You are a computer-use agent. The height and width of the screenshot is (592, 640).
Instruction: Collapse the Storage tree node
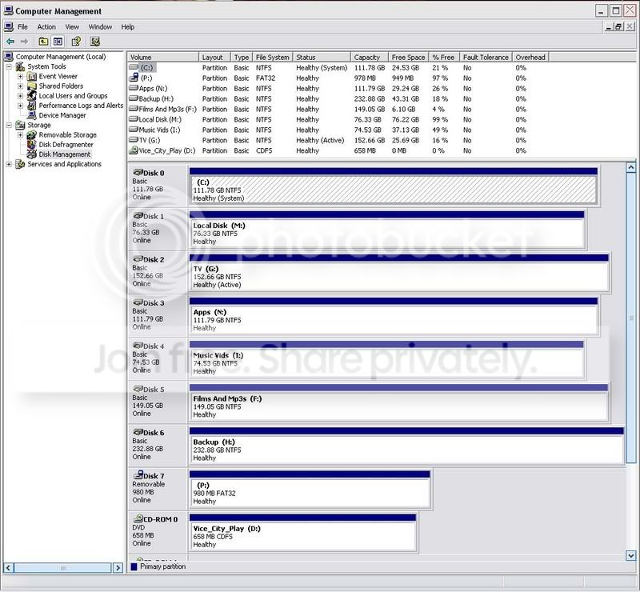(x=9, y=126)
